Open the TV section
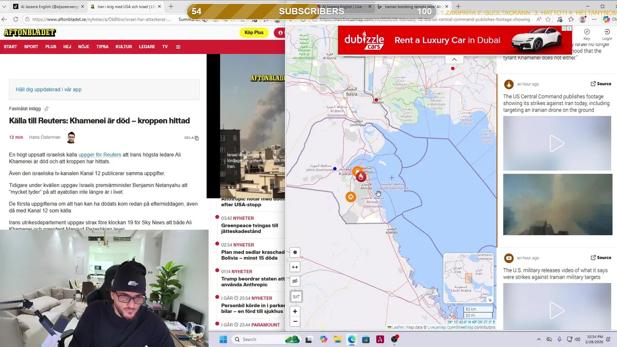 (x=165, y=47)
